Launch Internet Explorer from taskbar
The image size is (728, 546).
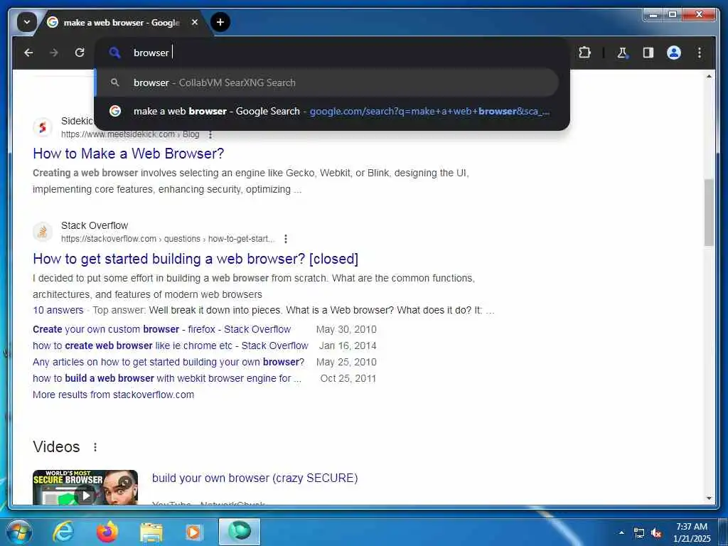click(x=63, y=532)
